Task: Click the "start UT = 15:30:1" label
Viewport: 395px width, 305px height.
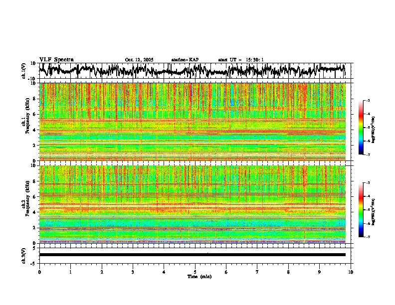Action: click(x=241, y=60)
